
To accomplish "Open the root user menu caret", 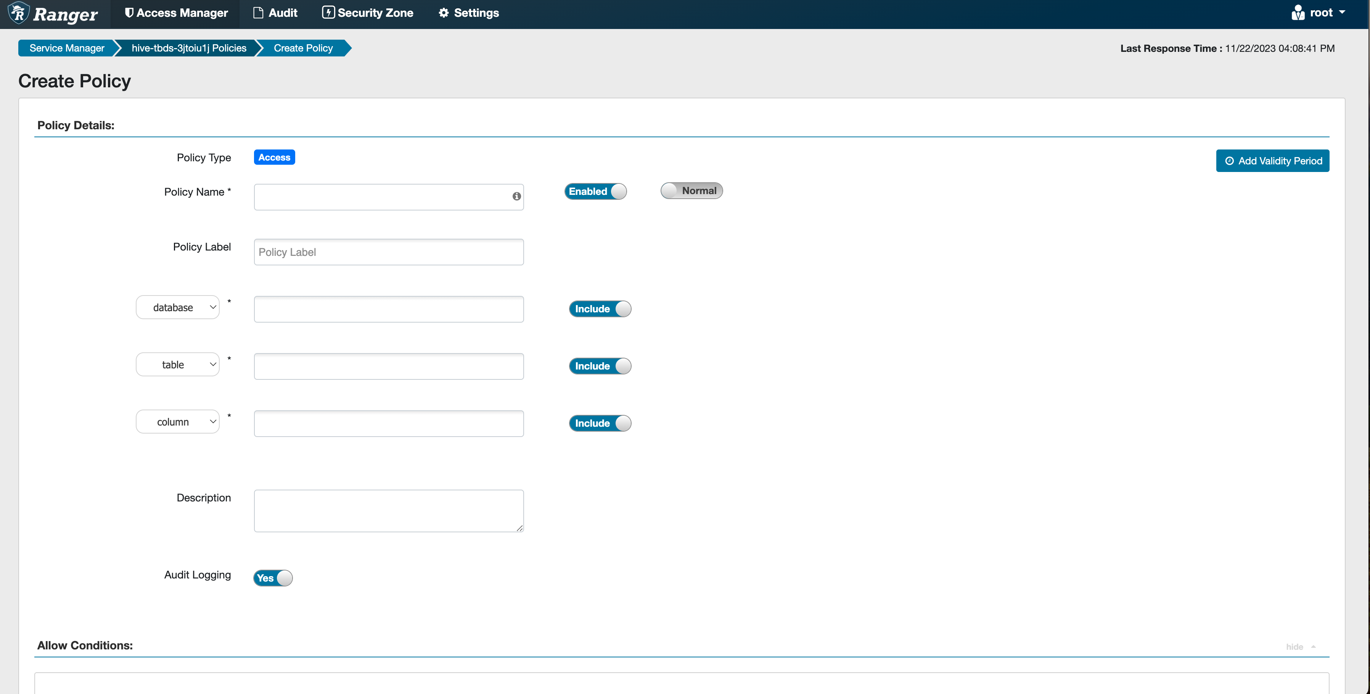I will click(x=1342, y=12).
